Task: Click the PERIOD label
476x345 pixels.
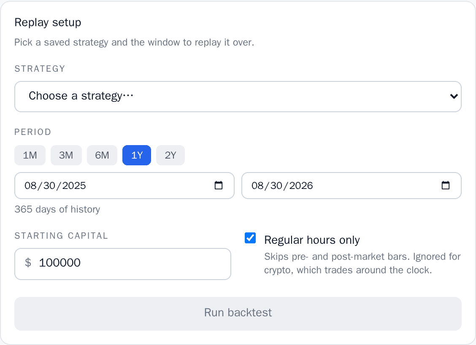Action: point(33,132)
